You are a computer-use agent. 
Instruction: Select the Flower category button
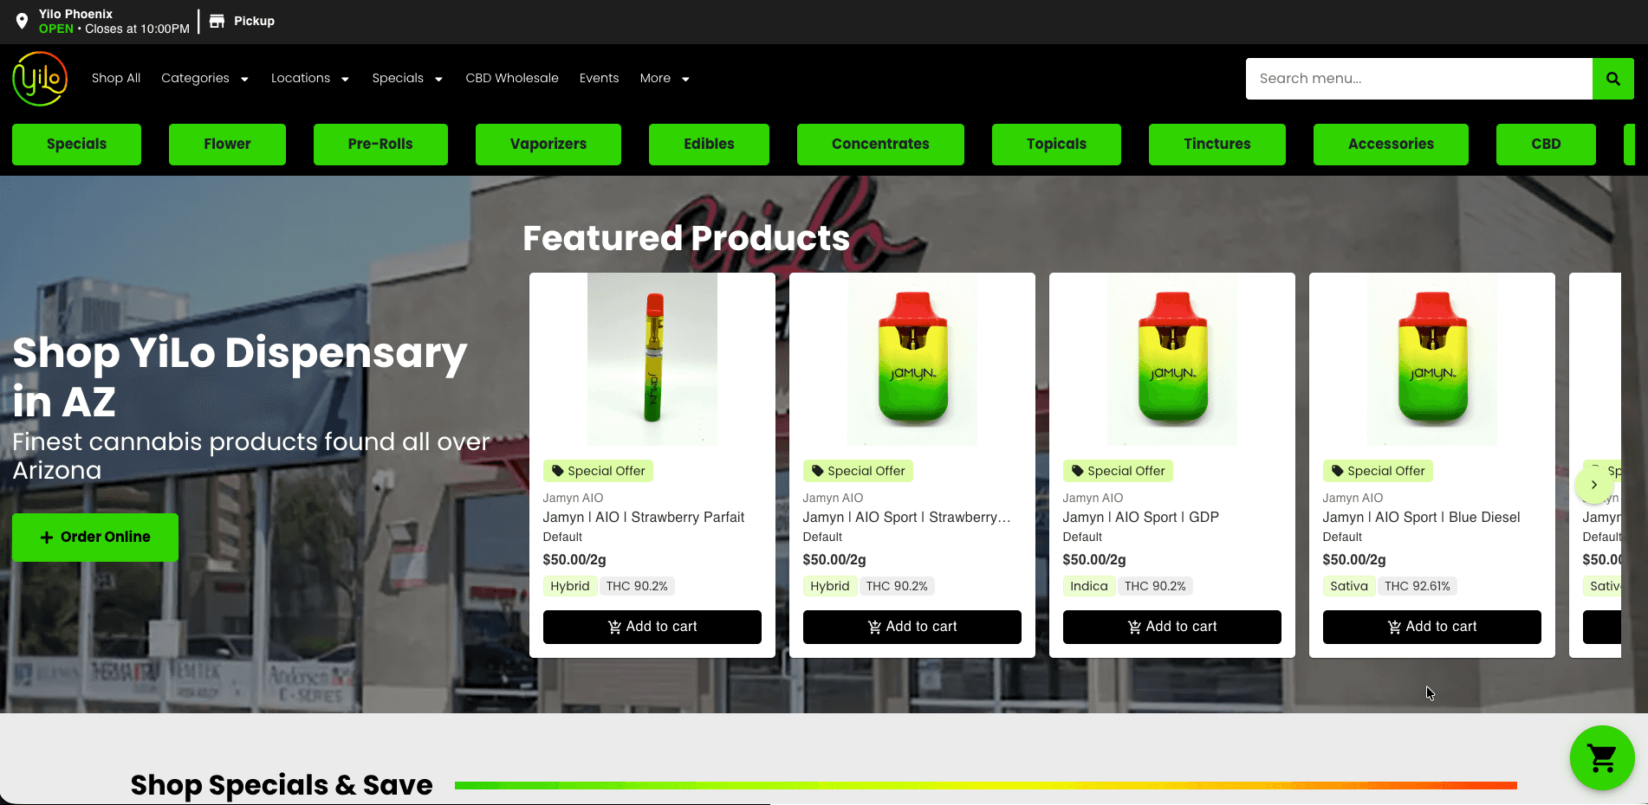(x=227, y=145)
